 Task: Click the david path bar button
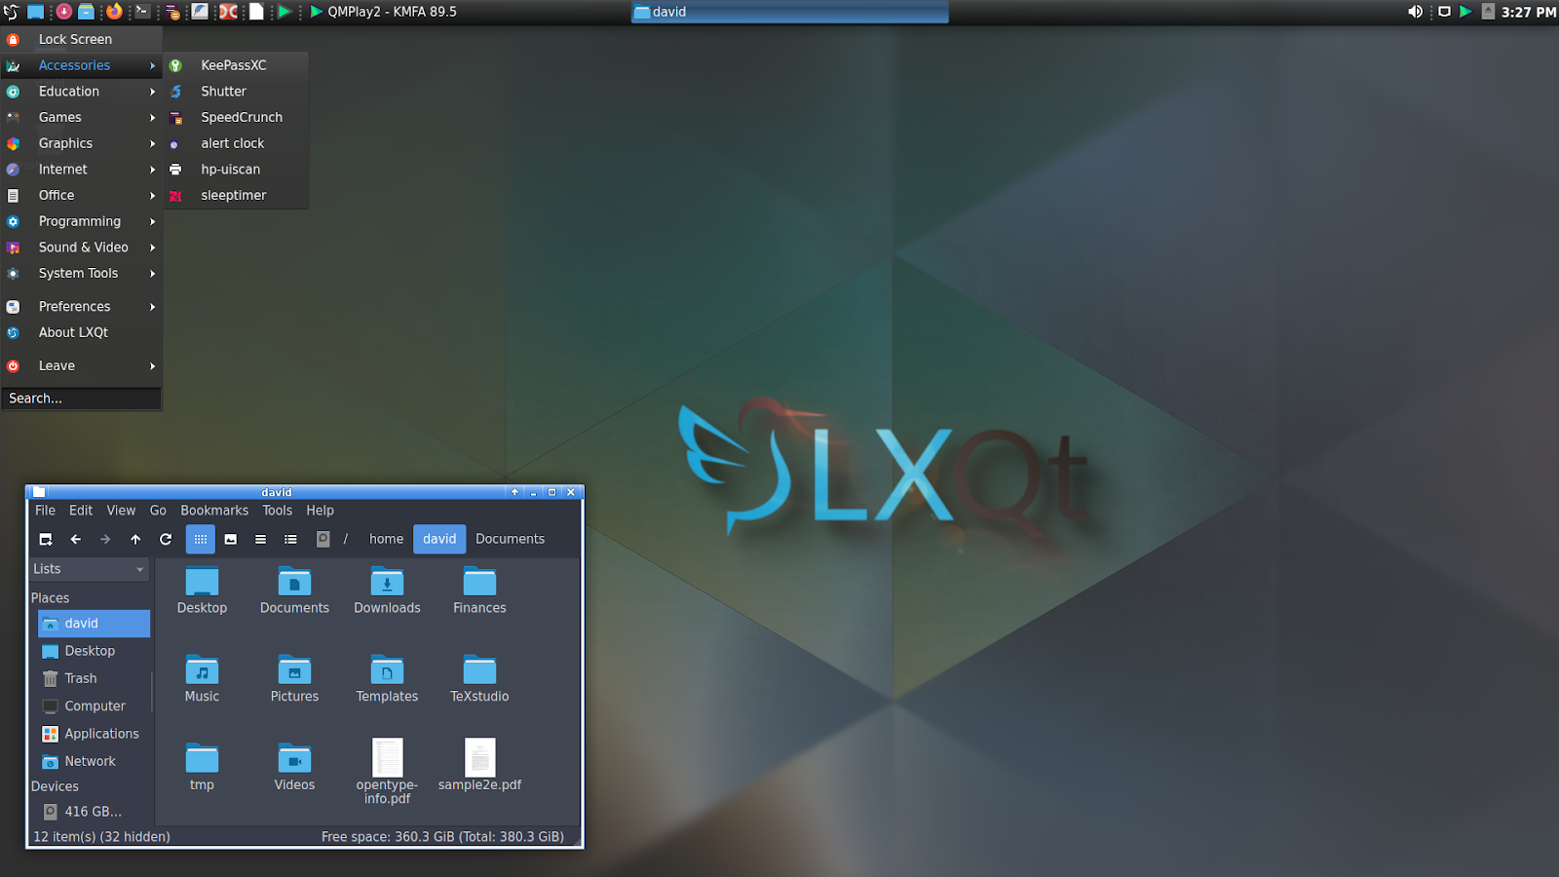click(439, 539)
